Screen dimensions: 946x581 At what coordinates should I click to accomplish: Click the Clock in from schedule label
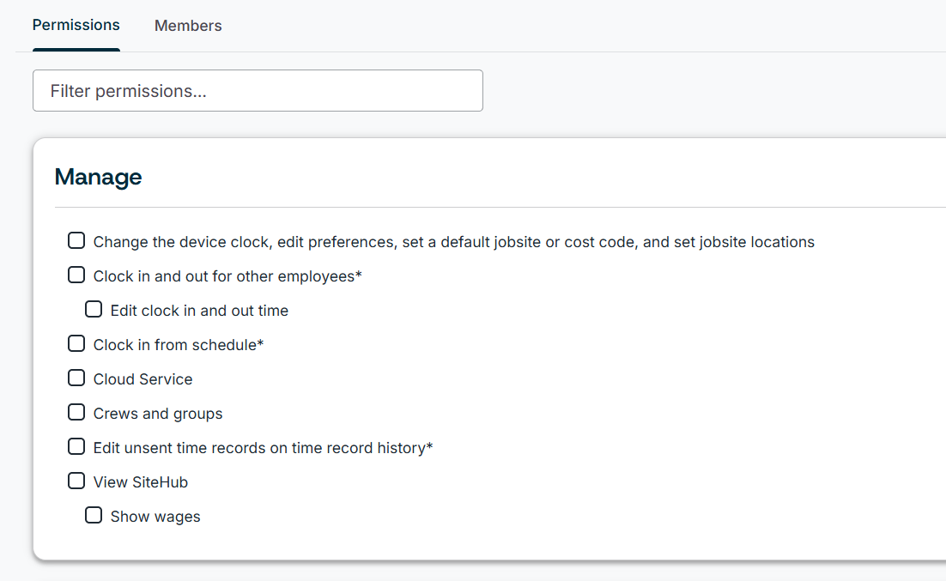(x=179, y=344)
